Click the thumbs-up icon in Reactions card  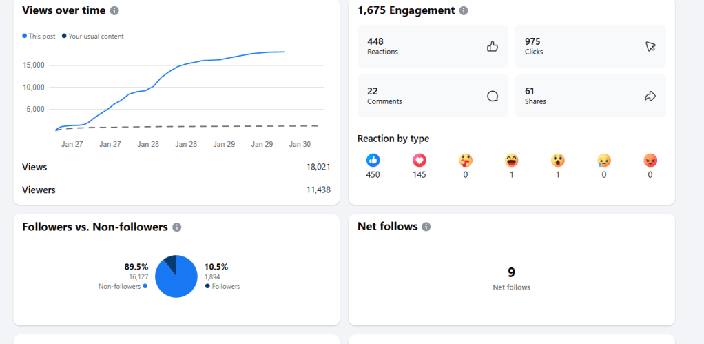(x=493, y=46)
